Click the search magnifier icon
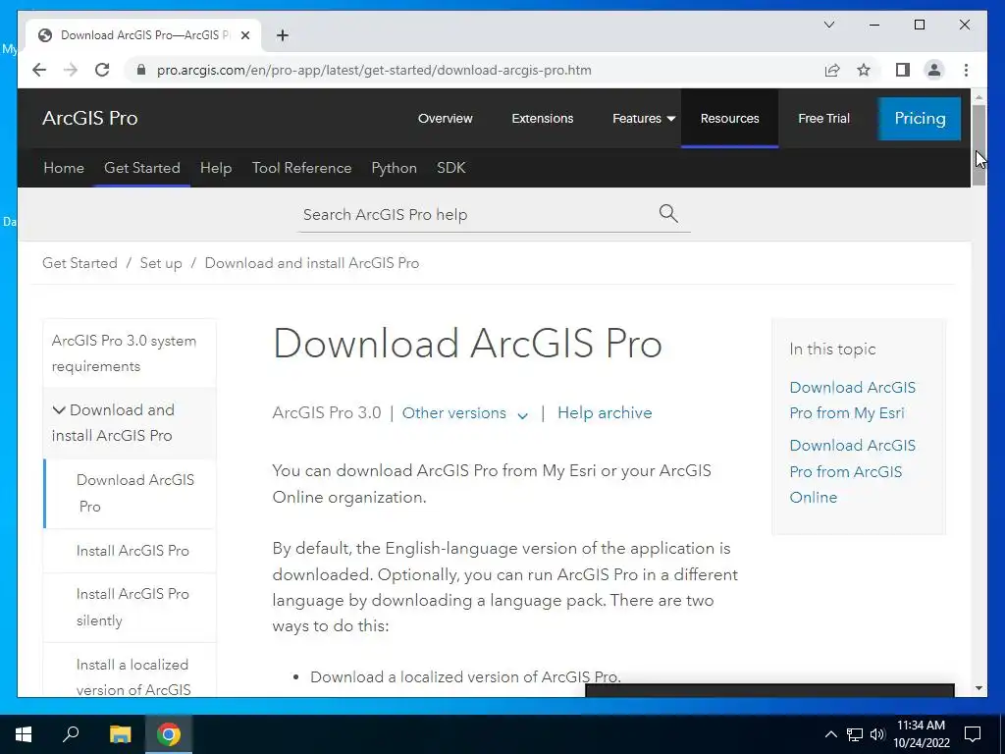1005x754 pixels. (x=668, y=213)
